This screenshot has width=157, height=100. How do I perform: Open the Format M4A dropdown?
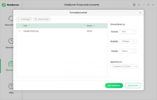tap(128, 32)
